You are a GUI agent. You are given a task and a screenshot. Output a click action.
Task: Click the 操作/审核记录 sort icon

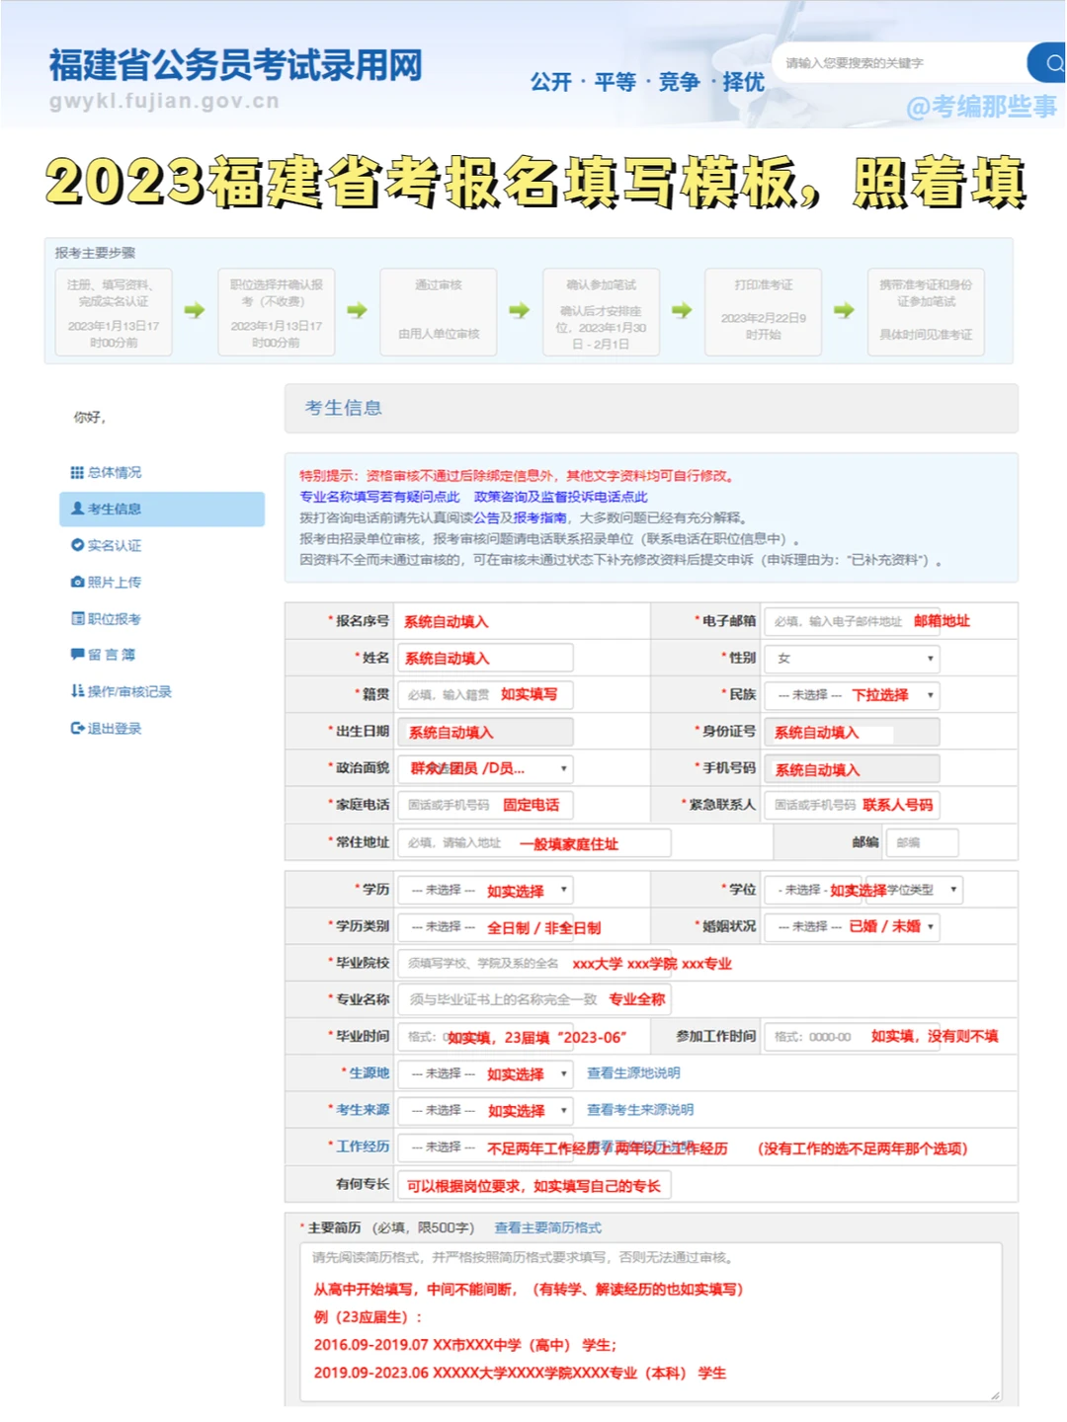pos(77,691)
